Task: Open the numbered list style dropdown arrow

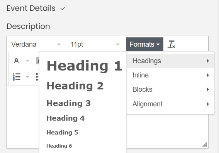Action: (27, 77)
